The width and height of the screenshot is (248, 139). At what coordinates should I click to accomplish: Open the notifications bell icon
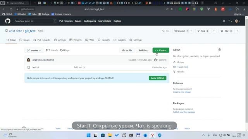click(224, 21)
